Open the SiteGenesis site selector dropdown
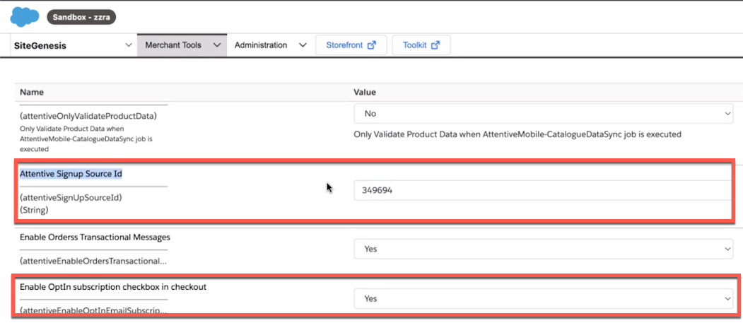 pos(73,45)
